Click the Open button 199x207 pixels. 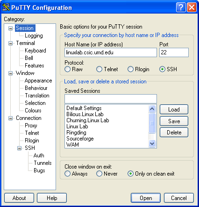(146, 198)
